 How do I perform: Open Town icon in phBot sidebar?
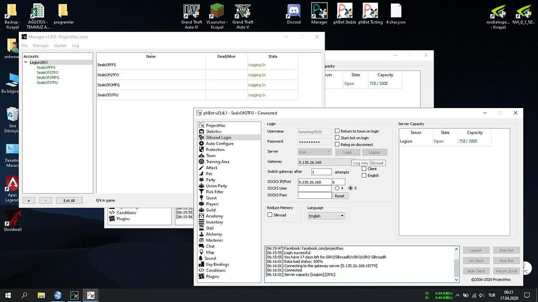click(x=201, y=155)
